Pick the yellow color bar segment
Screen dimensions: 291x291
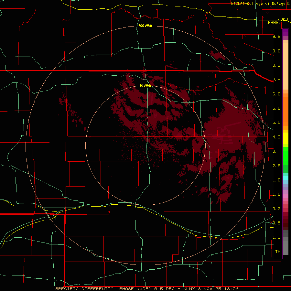pos(286,138)
